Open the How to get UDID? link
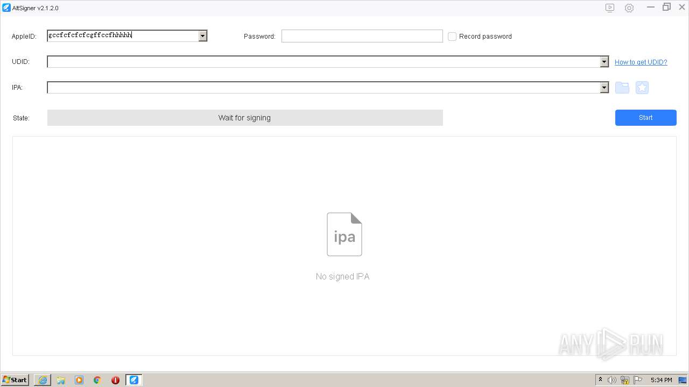The width and height of the screenshot is (689, 387). (x=641, y=62)
